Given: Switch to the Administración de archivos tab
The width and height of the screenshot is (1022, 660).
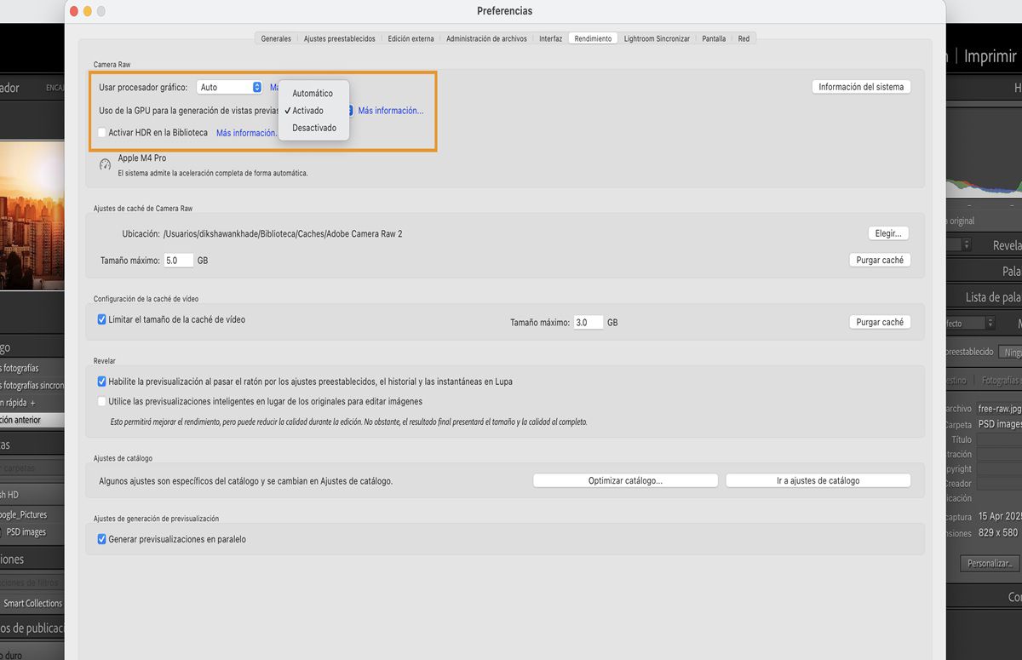Looking at the screenshot, I should 486,38.
